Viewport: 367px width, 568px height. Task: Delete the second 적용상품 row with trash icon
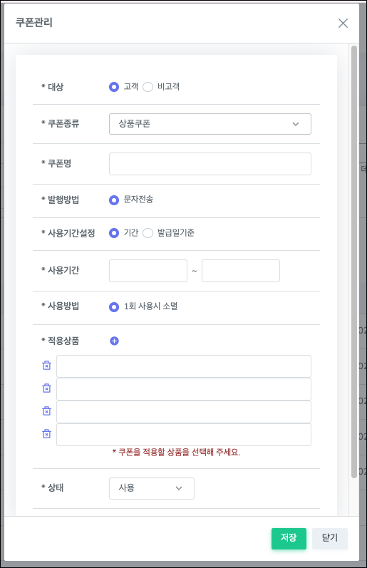click(x=47, y=388)
